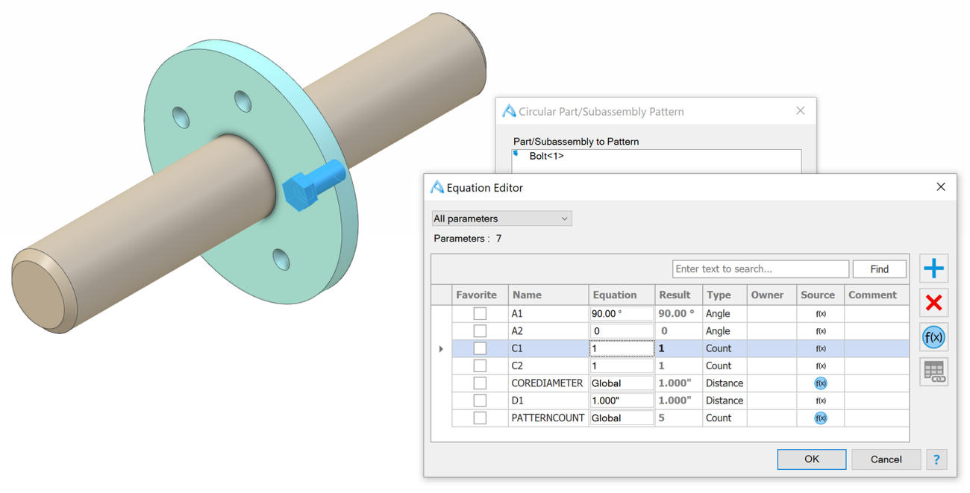Select the PATTERNCOUNT parameter name

coord(548,418)
